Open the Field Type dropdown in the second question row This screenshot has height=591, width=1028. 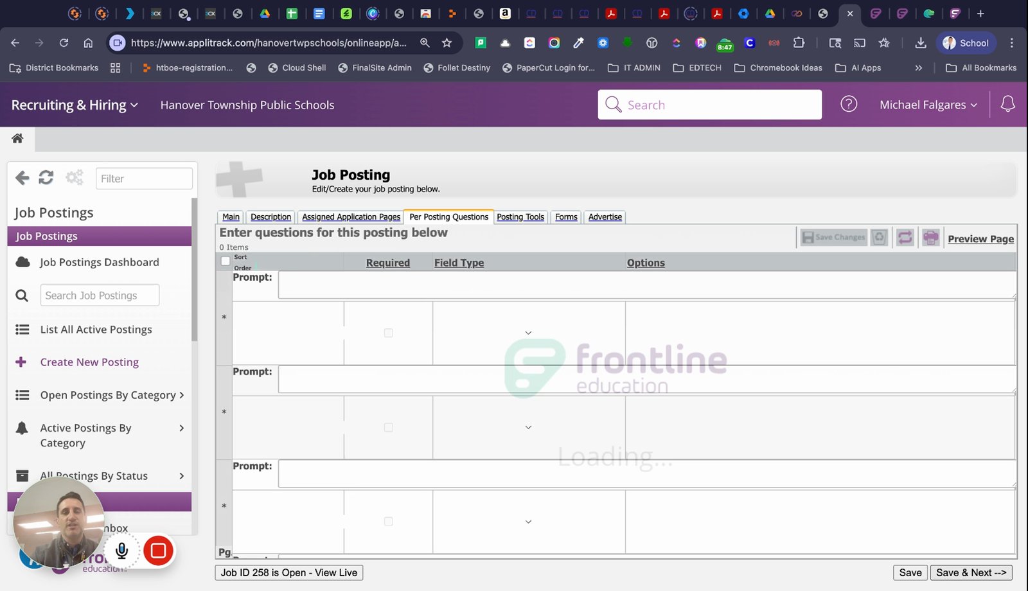coord(528,427)
